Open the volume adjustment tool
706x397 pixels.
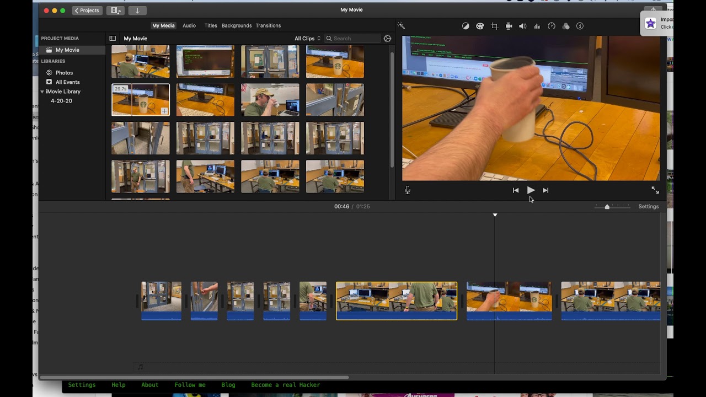pyautogui.click(x=523, y=26)
